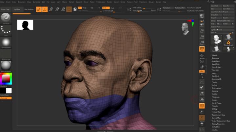
Task: Toggle the Live Boolean button
Action: click(x=29, y=9)
